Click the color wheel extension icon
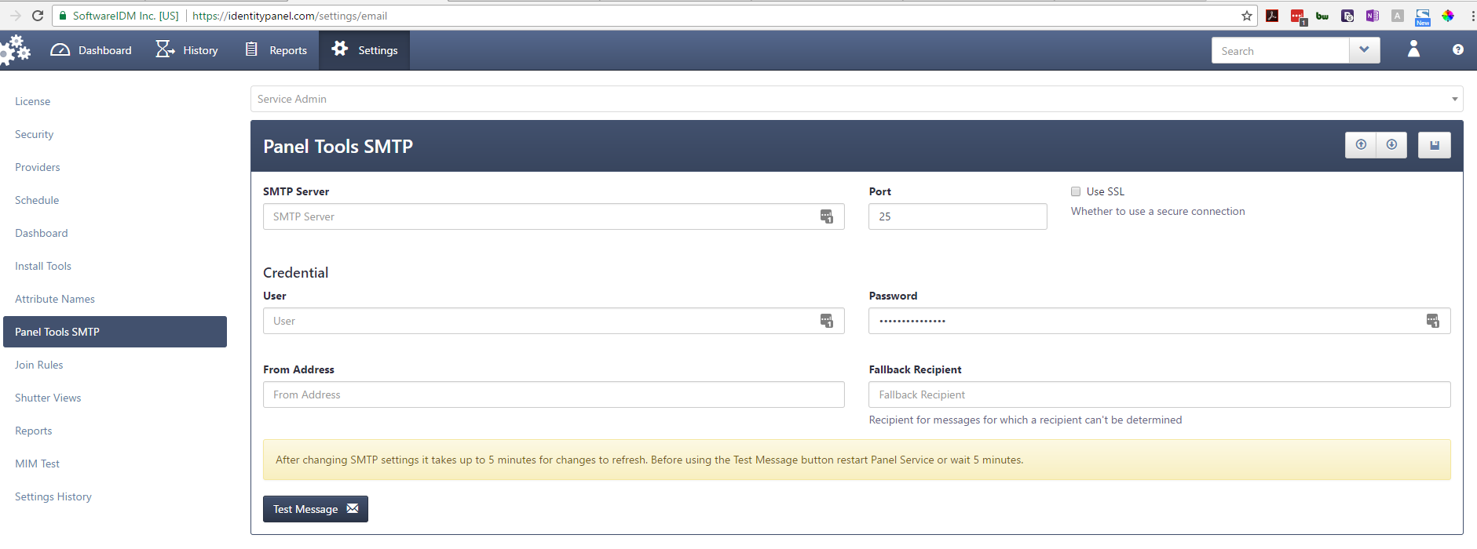This screenshot has width=1477, height=549. [1448, 16]
